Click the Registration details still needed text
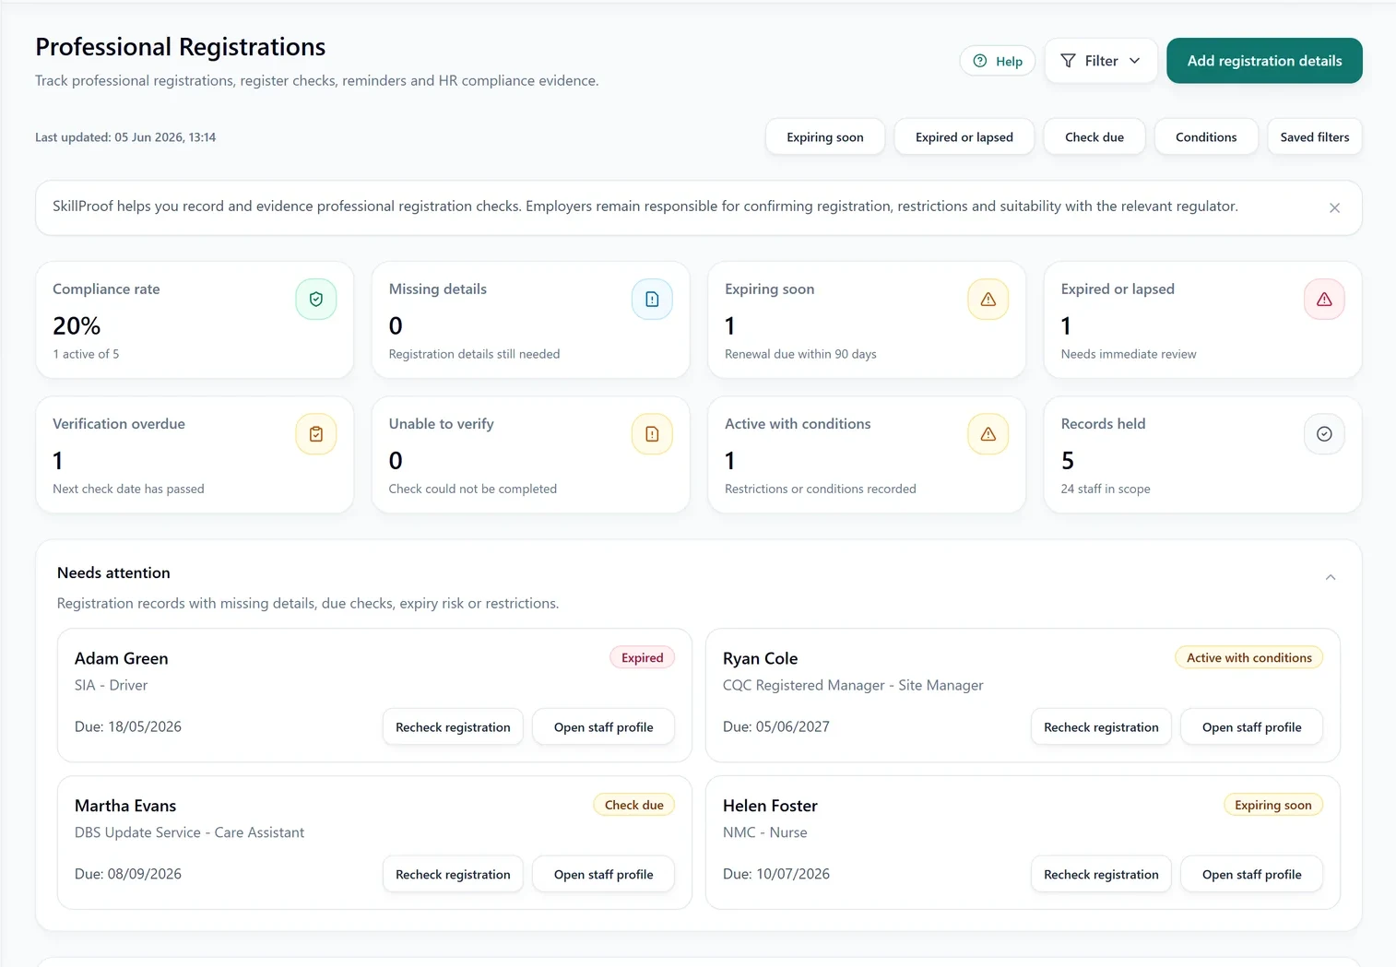Viewport: 1396px width, 967px height. coord(474,354)
